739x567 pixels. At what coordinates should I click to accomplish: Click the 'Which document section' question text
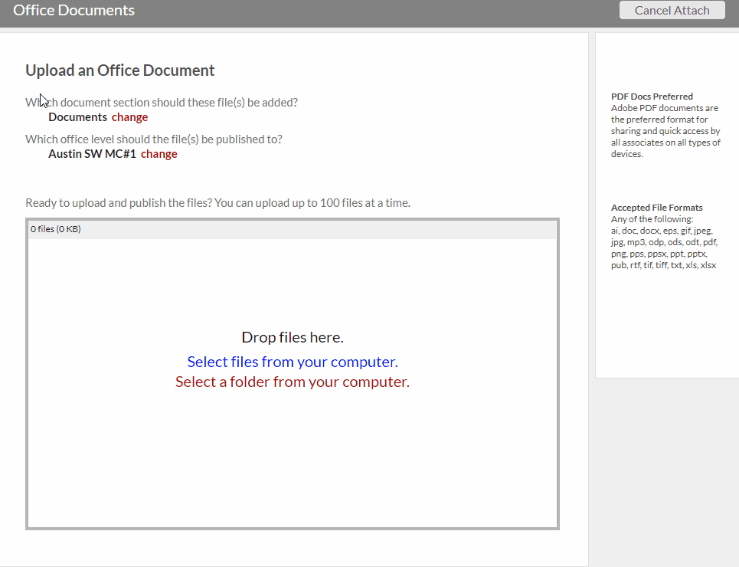pyautogui.click(x=162, y=103)
